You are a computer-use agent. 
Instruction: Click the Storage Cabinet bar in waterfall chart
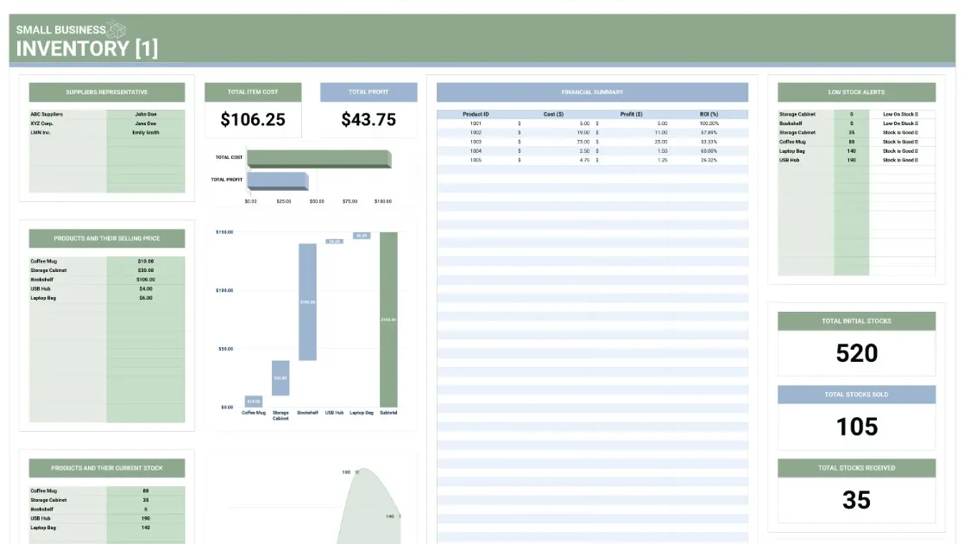pos(280,378)
